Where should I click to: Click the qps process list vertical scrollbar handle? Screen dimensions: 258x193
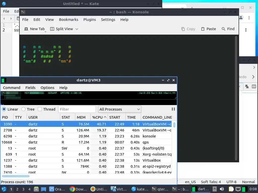pos(174,125)
